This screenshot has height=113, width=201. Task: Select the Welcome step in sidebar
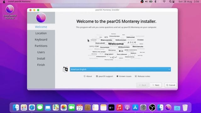click(x=41, y=27)
